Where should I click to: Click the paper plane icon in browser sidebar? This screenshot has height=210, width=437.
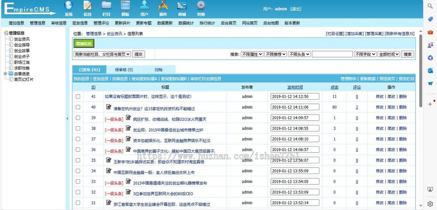[x=430, y=83]
